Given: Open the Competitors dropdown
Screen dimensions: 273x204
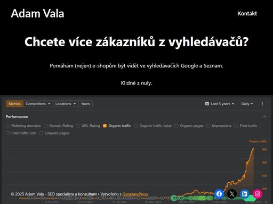Looking at the screenshot, I should tap(38, 104).
